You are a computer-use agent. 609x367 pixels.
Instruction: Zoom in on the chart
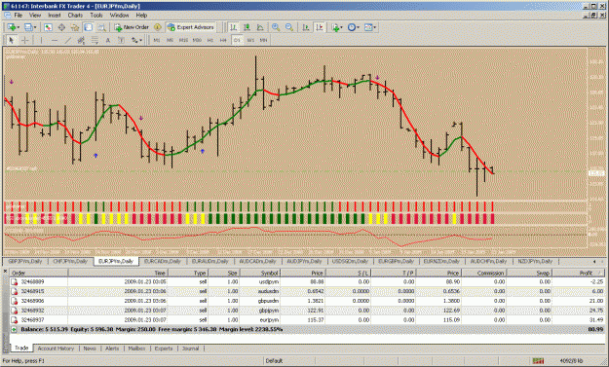tap(276, 27)
